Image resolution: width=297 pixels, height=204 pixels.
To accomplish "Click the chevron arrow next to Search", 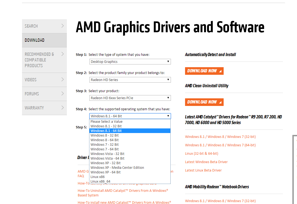I will (62, 26).
